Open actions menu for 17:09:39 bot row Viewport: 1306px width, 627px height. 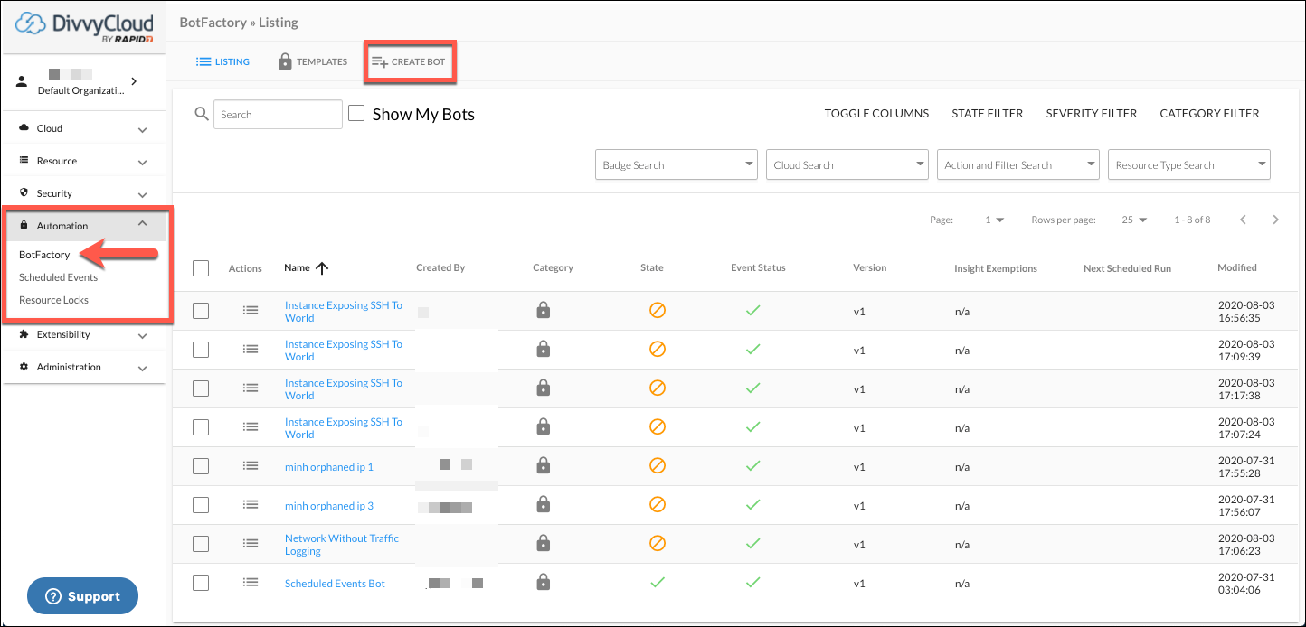tap(251, 349)
